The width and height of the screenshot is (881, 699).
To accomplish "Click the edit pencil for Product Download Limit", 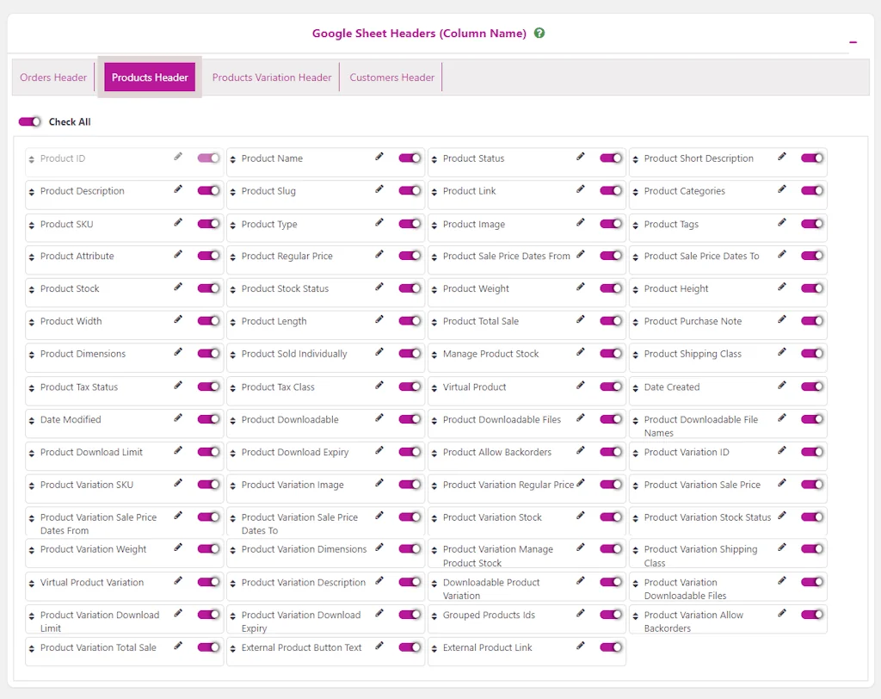I will [x=179, y=452].
